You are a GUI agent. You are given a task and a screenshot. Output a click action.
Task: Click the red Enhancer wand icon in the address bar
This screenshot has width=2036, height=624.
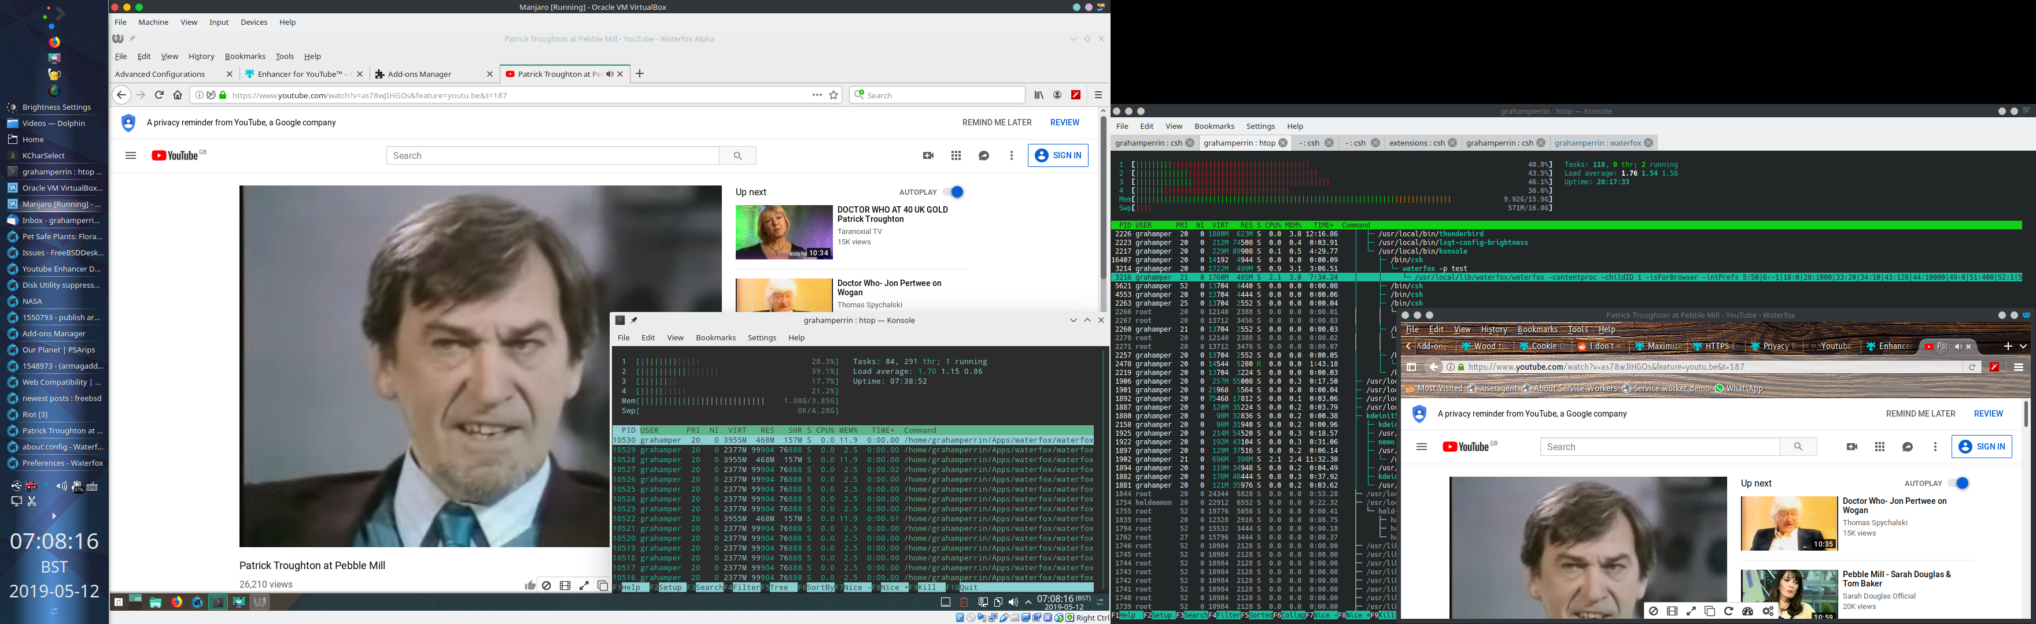click(x=1076, y=94)
